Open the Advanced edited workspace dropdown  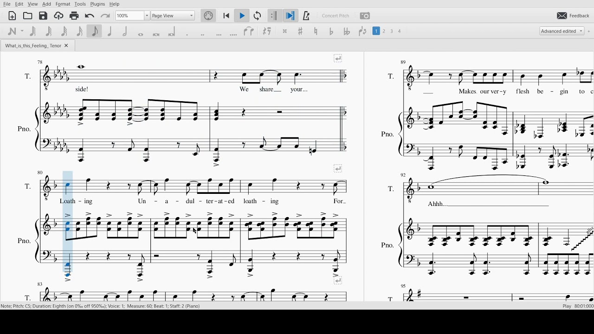[x=562, y=31]
